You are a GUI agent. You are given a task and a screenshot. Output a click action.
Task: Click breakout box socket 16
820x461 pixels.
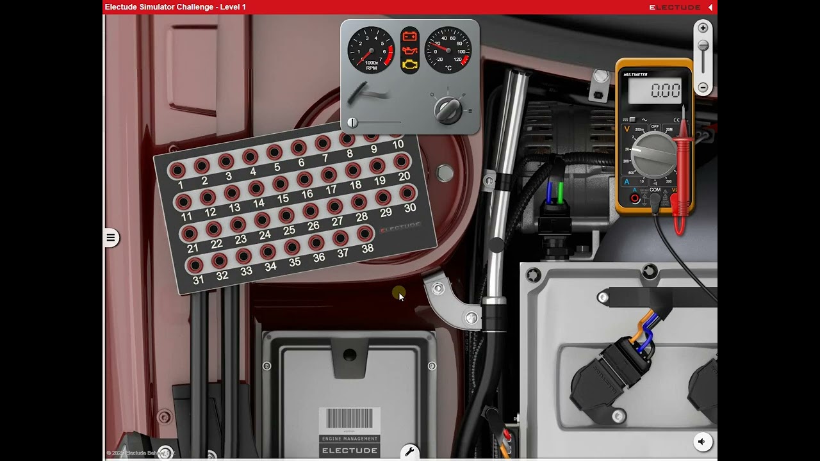point(305,179)
